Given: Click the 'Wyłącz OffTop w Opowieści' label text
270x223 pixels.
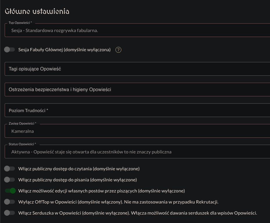Looking at the screenshot, I should (x=118, y=202).
